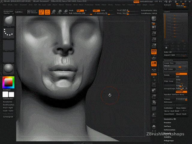The height and width of the screenshot is (144, 192).
Task: Toggle Rgb channel
Action: 80,10
